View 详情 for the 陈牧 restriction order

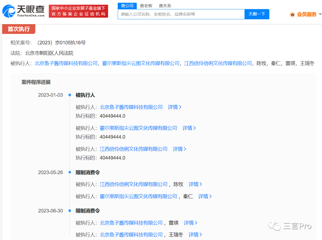[195, 184]
